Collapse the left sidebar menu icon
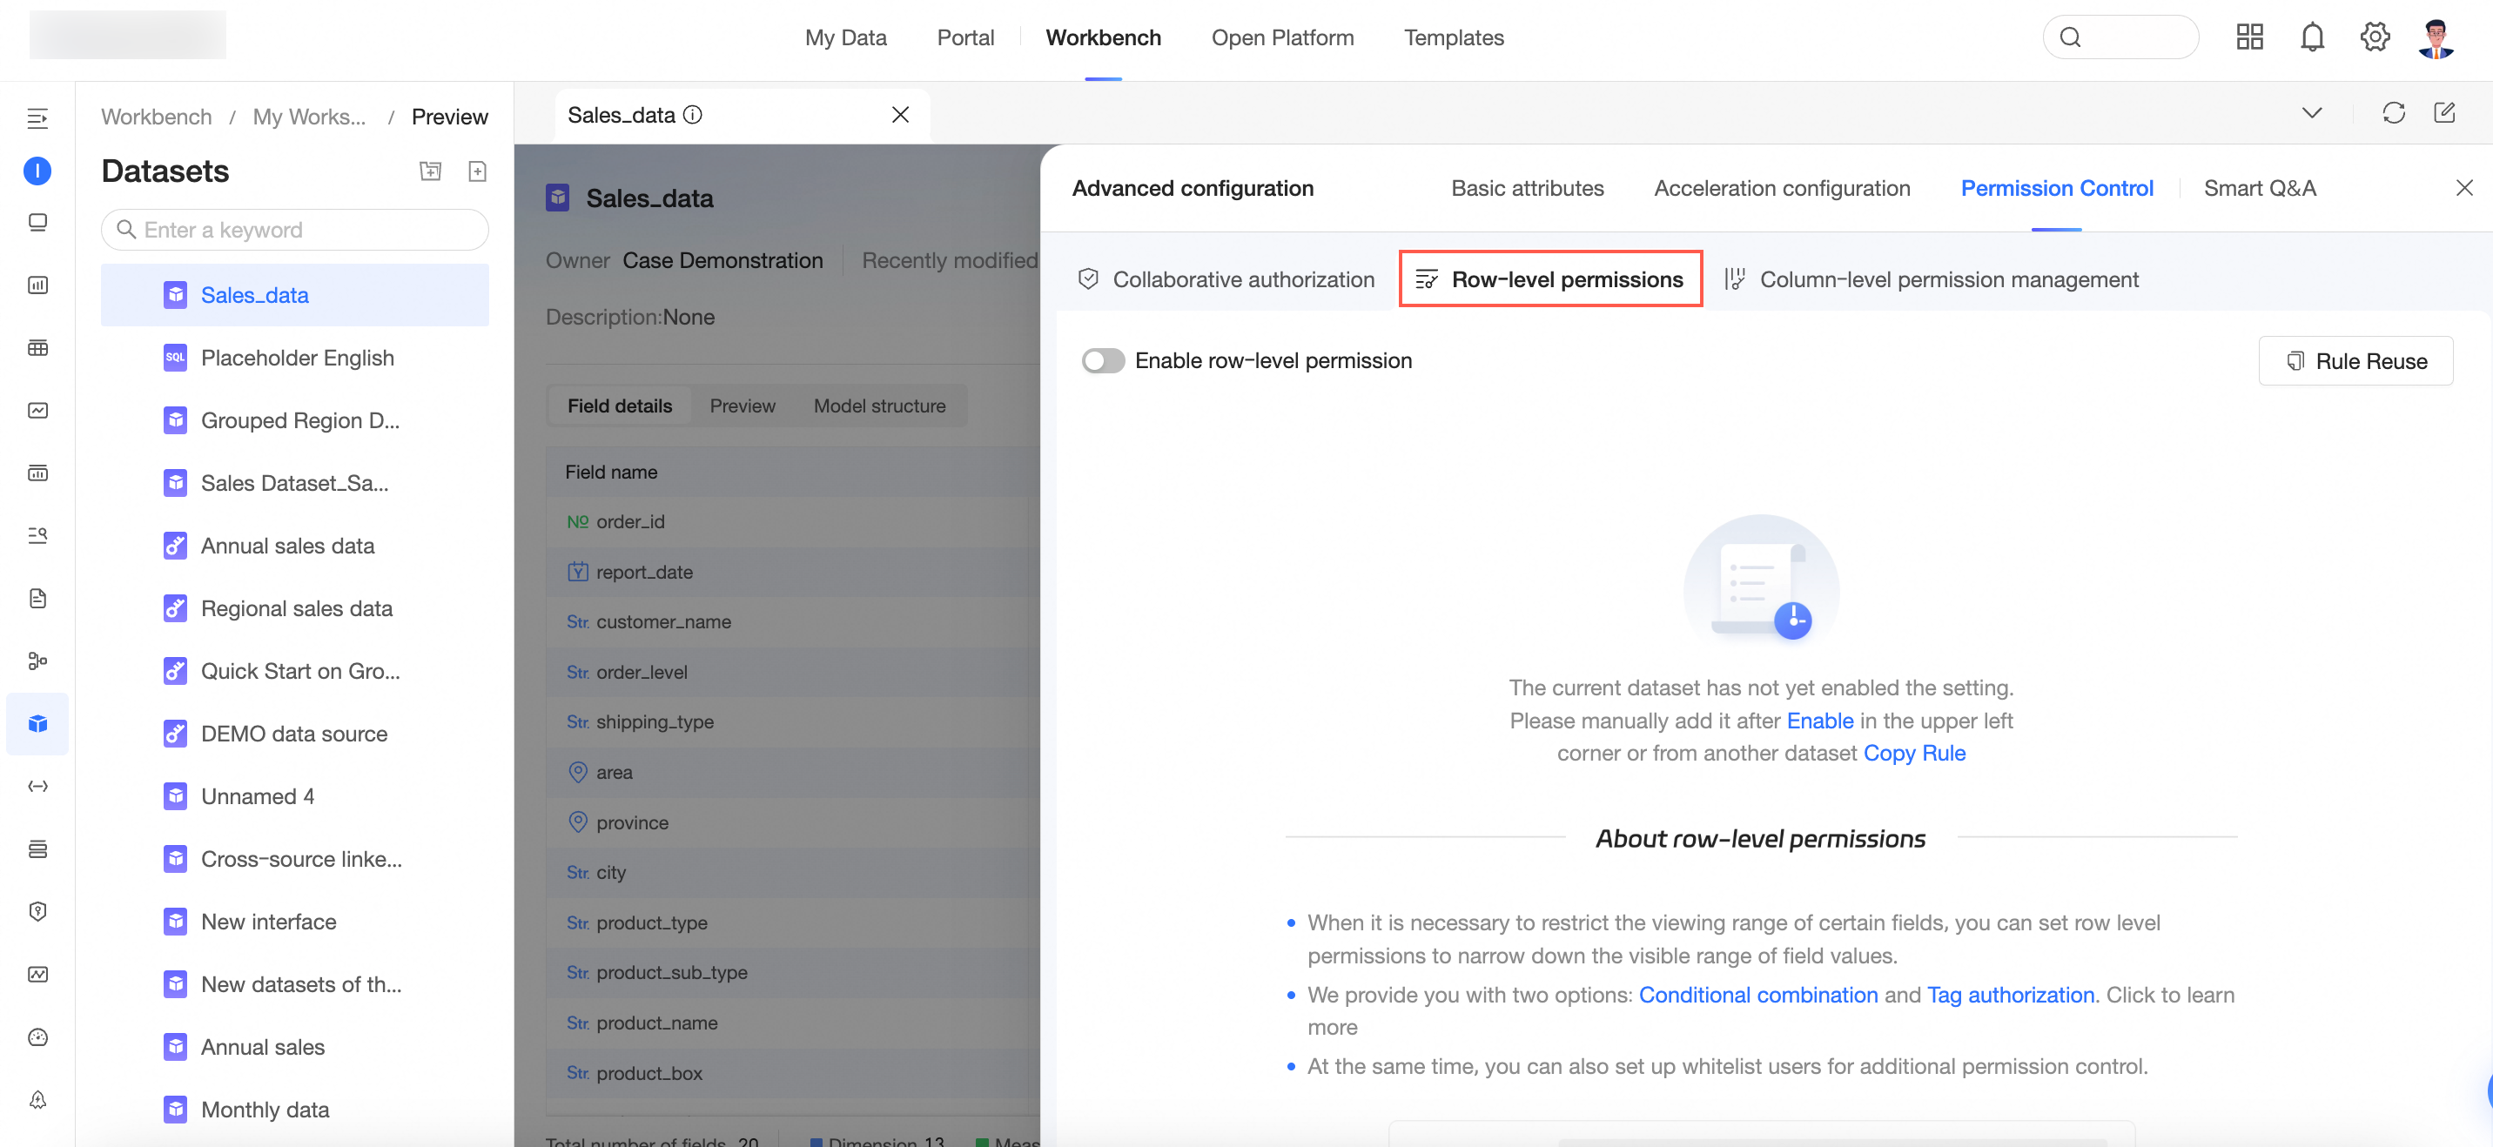 point(37,118)
